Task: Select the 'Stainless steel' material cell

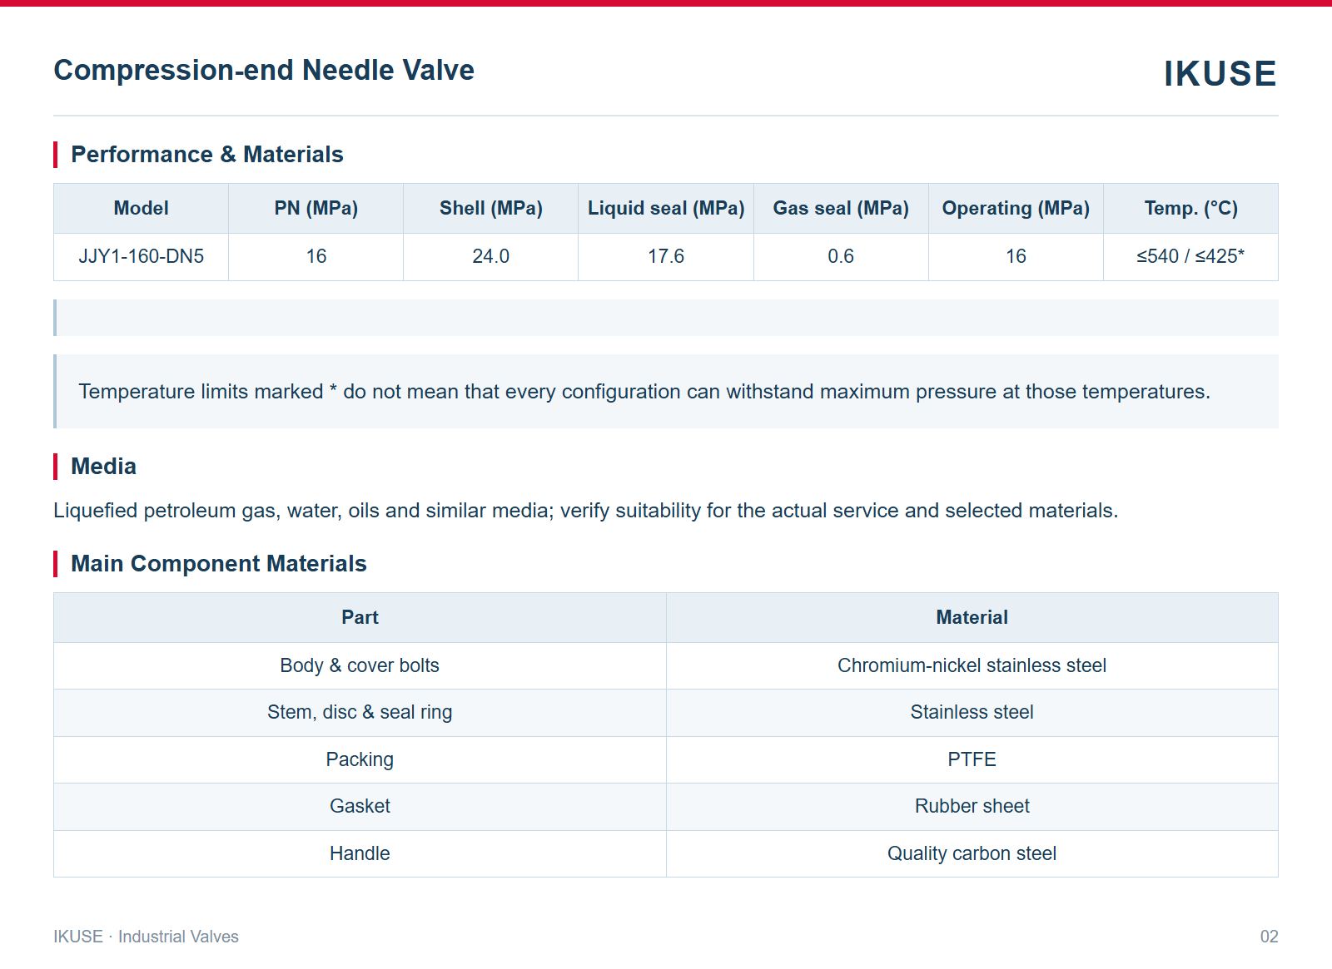Action: (x=972, y=712)
